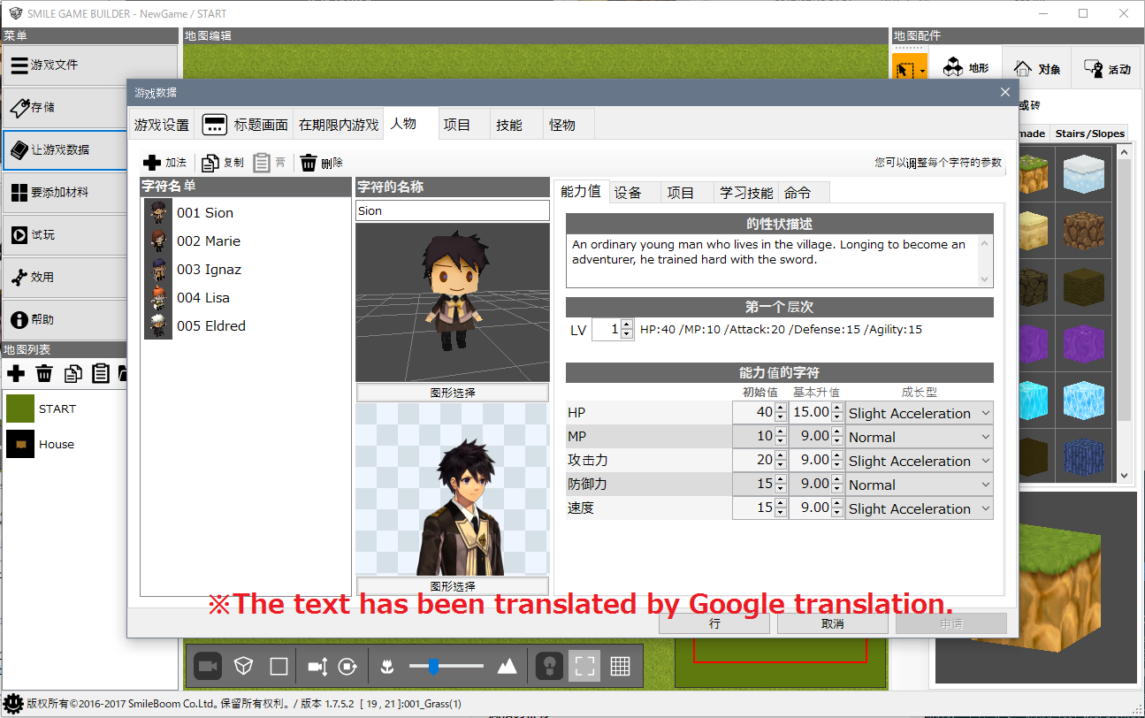Click the terrain palette vertical scrollbar
This screenshot has height=718, width=1145.
(1125, 312)
